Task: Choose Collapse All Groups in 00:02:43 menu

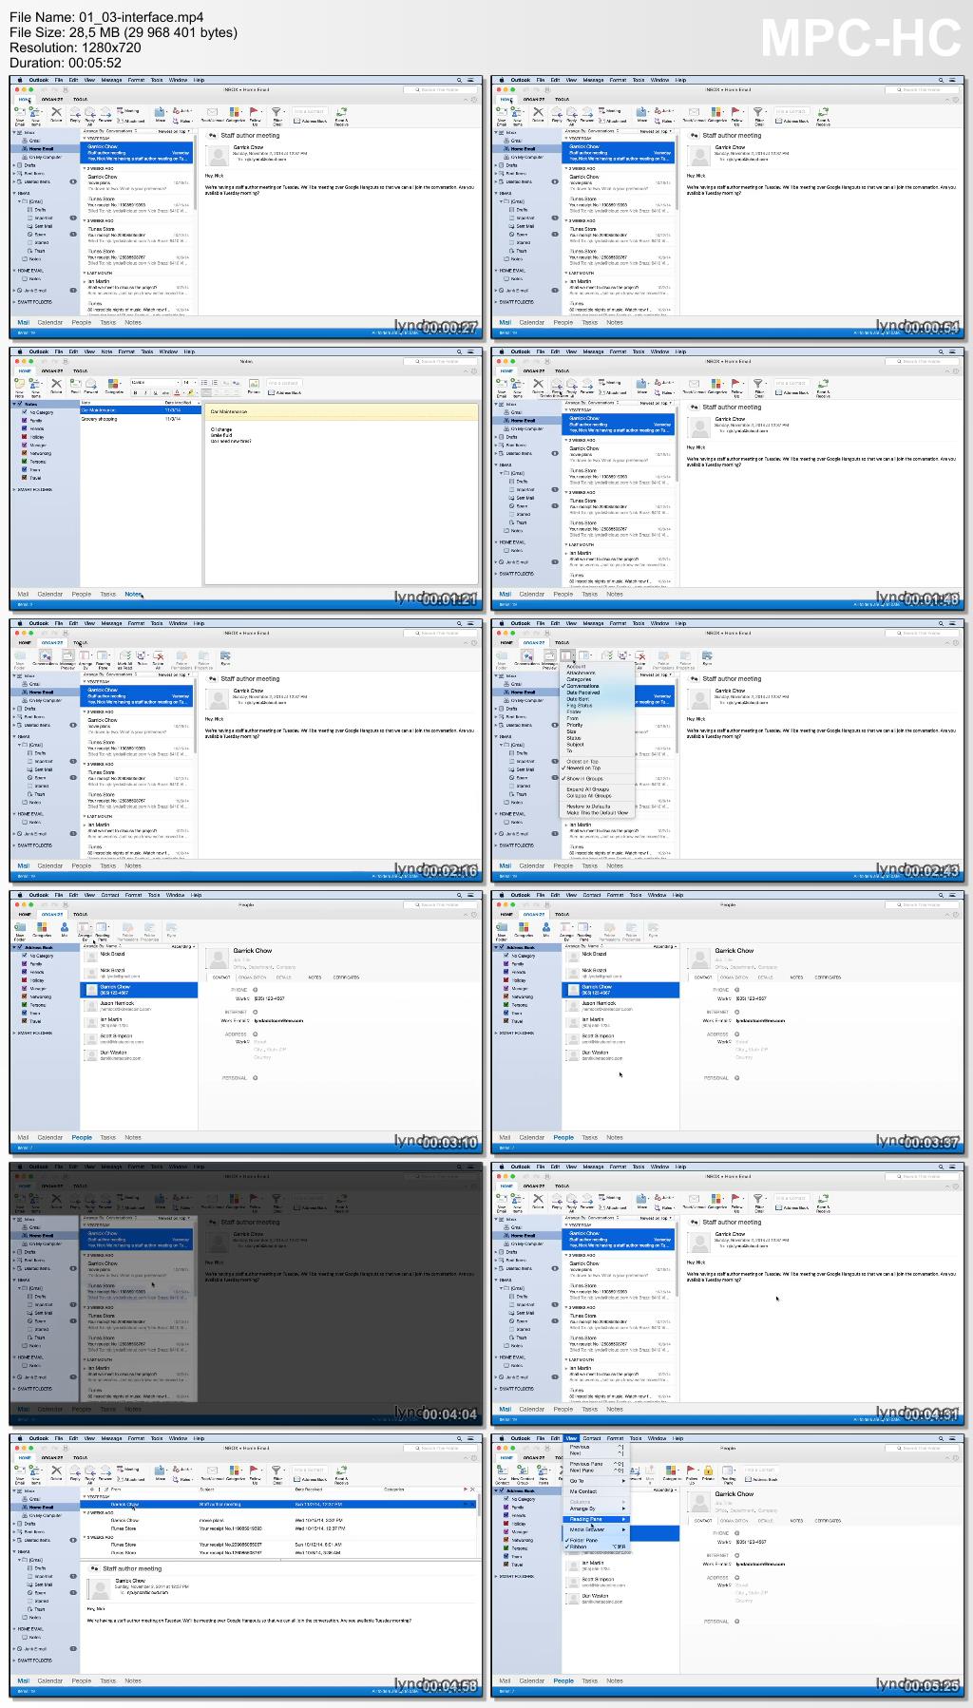Action: [588, 796]
